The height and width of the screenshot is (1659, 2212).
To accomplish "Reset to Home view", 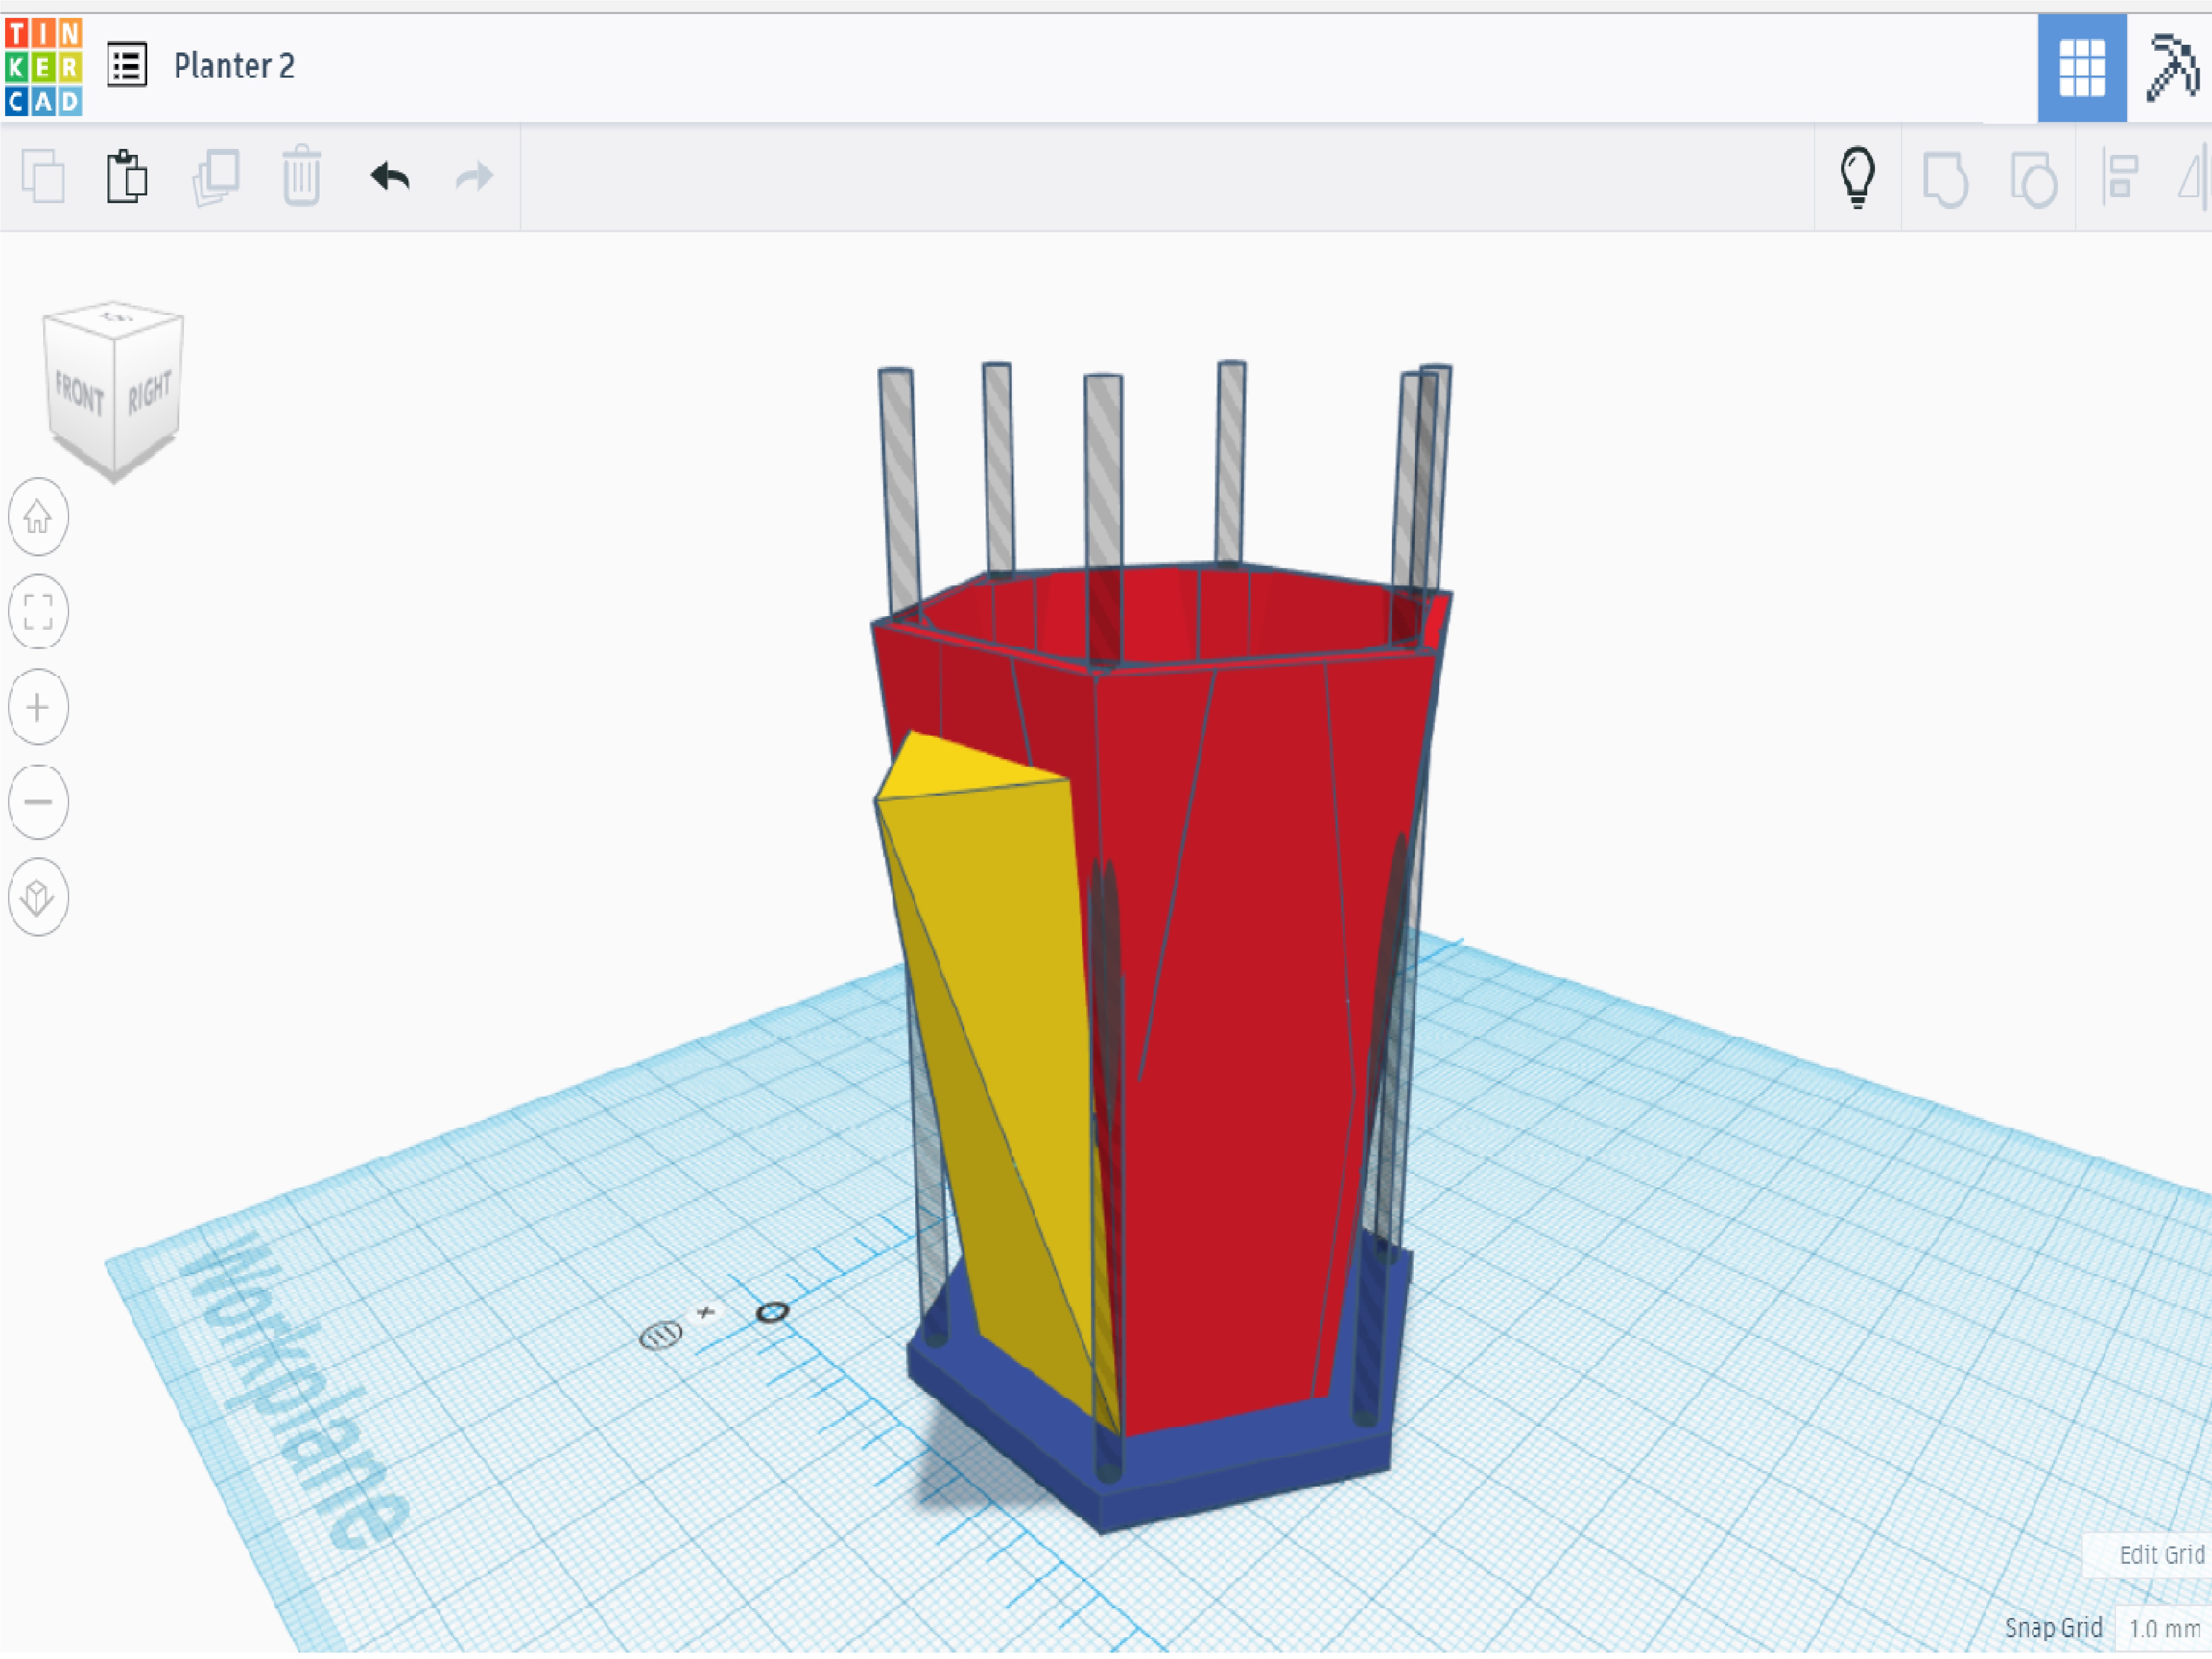I will pyautogui.click(x=38, y=517).
